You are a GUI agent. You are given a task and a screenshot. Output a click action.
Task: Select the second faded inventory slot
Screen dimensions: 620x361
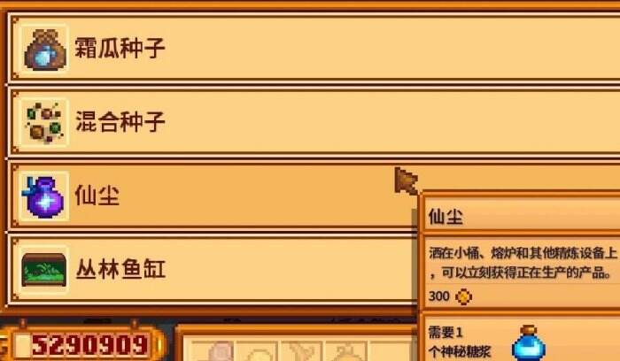tap(259, 349)
